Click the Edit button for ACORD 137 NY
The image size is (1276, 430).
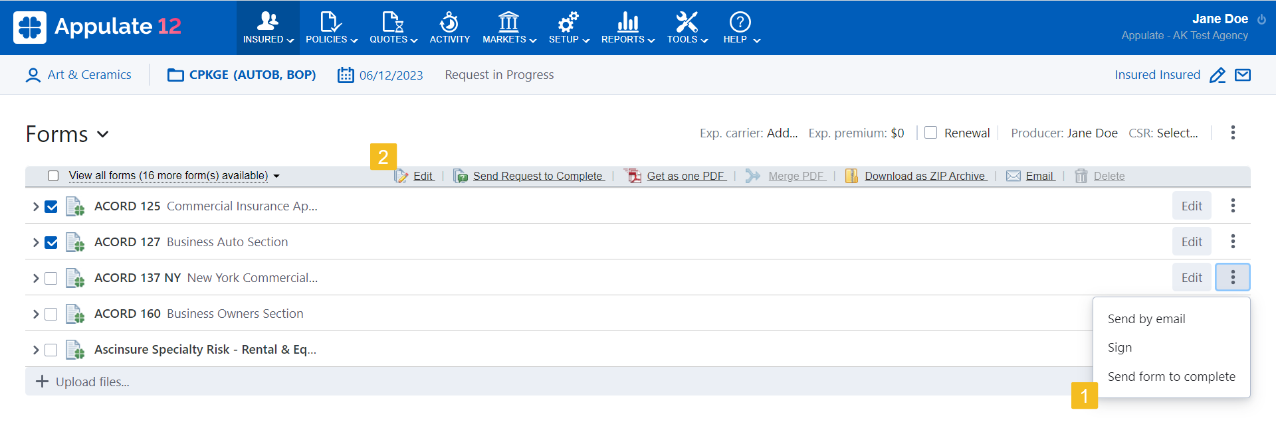click(1192, 277)
